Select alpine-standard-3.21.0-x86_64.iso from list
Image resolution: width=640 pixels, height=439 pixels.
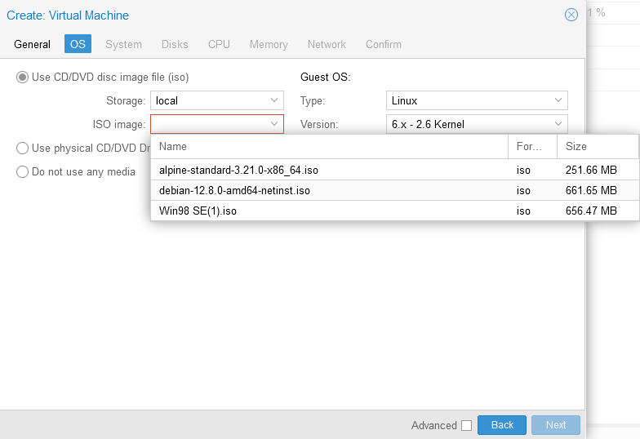395,170
